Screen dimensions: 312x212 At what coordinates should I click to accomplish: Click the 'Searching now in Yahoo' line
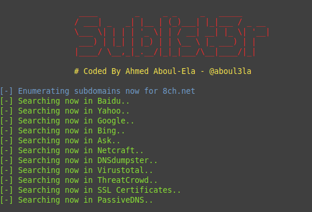click(65, 111)
